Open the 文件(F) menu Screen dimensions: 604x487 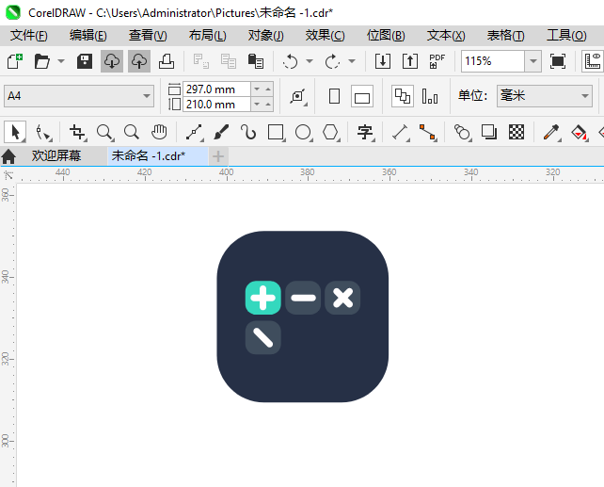tap(29, 36)
